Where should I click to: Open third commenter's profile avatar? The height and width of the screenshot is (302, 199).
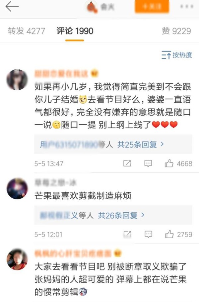[x=17, y=259]
